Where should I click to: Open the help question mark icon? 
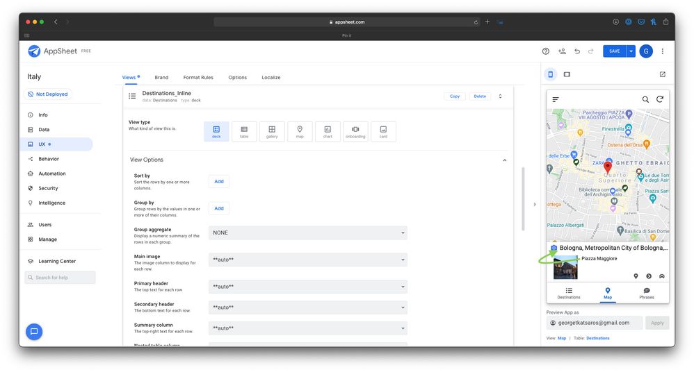546,51
